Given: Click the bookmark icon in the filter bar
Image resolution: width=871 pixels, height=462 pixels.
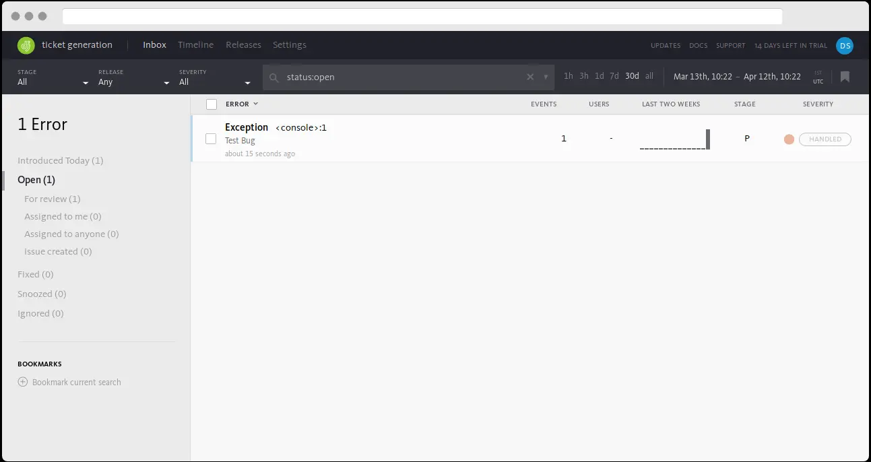Looking at the screenshot, I should (x=845, y=77).
